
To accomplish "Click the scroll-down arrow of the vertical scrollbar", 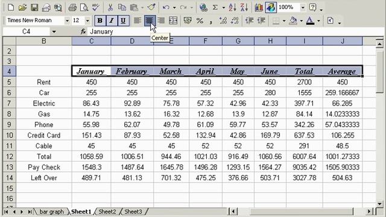I will point(379,204).
